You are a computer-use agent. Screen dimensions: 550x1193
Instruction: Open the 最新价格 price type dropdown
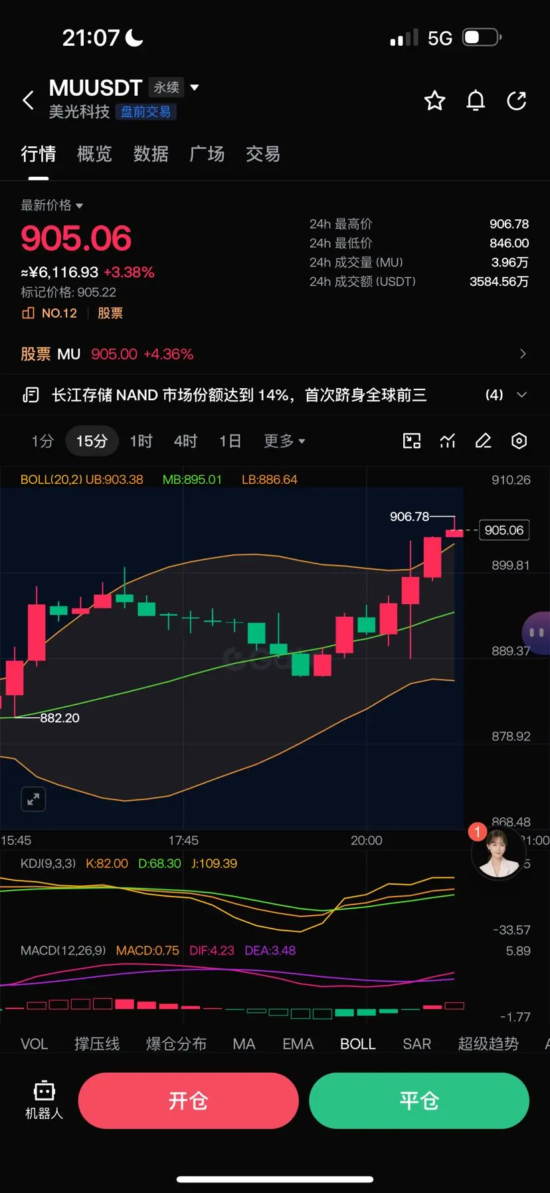[x=52, y=205]
